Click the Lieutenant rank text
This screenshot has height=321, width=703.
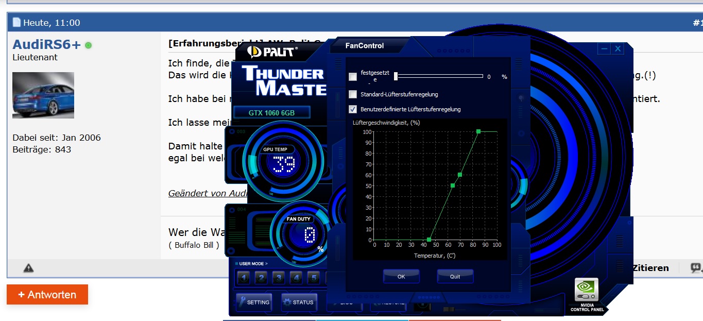click(x=35, y=57)
